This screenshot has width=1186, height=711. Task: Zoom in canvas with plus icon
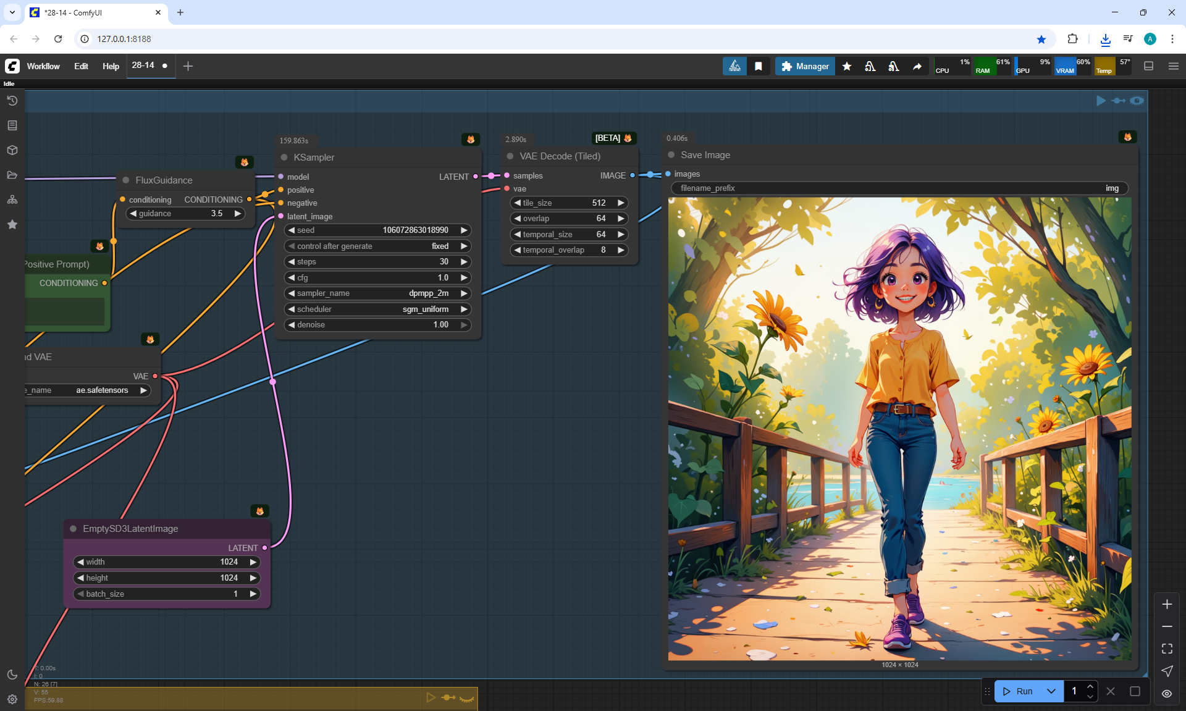(1167, 604)
